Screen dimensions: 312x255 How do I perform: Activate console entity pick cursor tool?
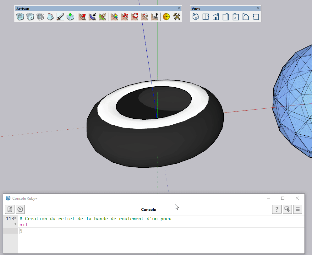[287, 209]
